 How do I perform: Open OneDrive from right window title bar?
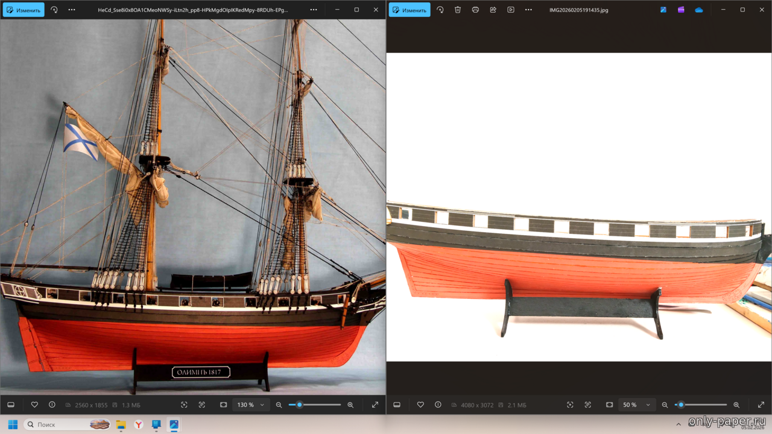click(x=698, y=10)
